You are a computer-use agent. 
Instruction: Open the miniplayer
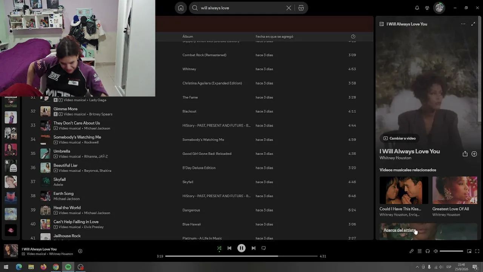coord(469,251)
